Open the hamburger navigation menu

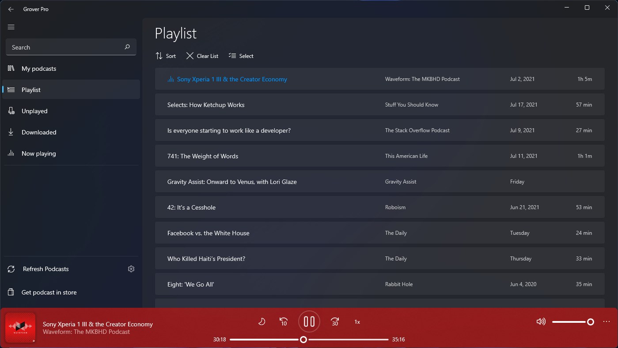point(11,27)
